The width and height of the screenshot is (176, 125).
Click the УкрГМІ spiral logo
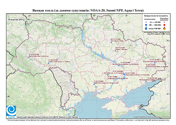11,111
